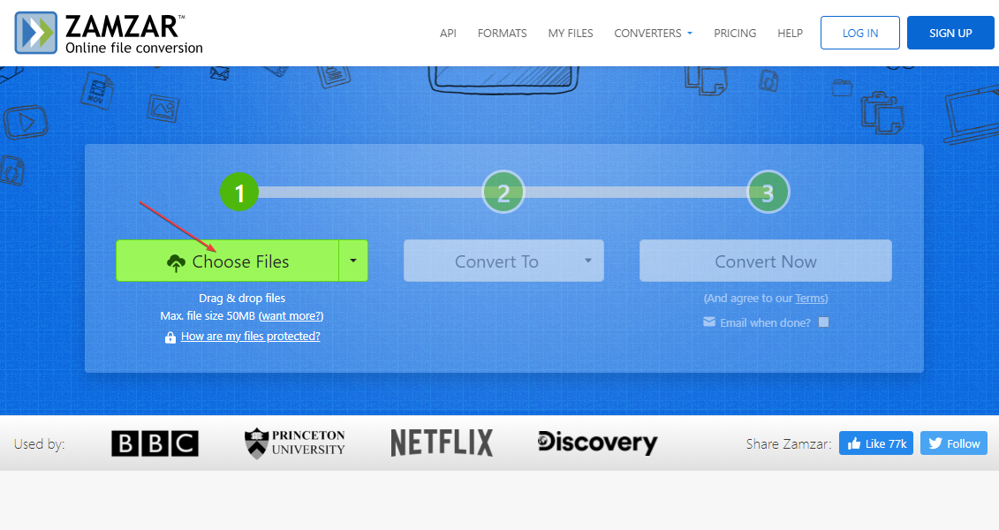
Task: Go to the FORMATS page
Action: (x=502, y=34)
